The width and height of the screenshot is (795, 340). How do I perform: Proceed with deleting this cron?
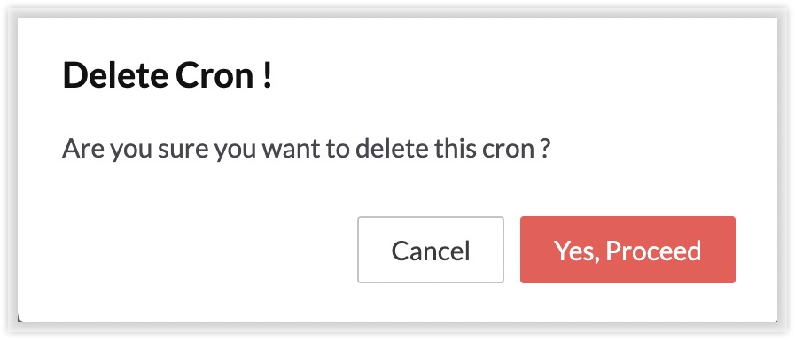pyautogui.click(x=627, y=250)
